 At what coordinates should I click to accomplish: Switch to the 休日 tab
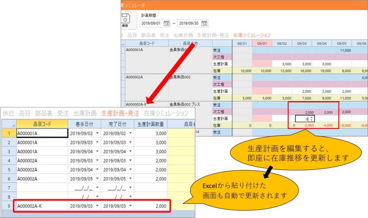[9, 113]
